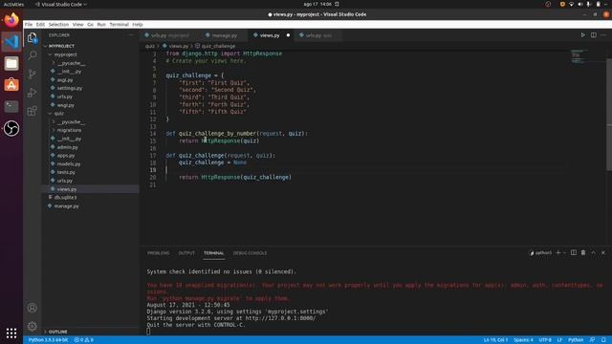
Task: Open the Selection menu
Action: 58,24
